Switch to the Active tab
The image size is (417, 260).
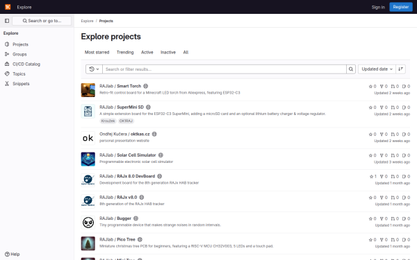click(x=147, y=52)
